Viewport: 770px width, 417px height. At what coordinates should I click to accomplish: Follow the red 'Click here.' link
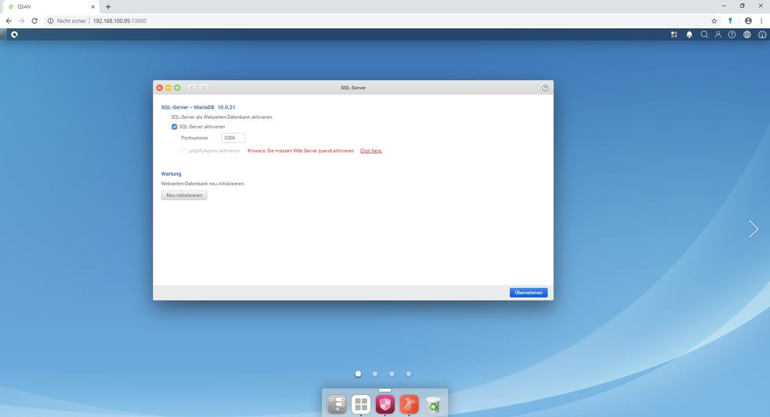click(x=371, y=151)
